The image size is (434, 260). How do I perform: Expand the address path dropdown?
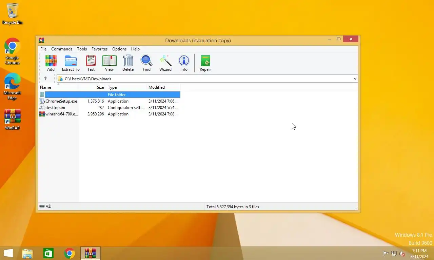pos(355,79)
